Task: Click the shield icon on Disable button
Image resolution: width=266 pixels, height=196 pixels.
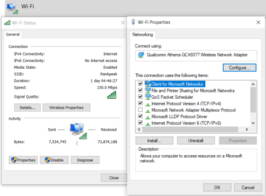Action: point(47,160)
